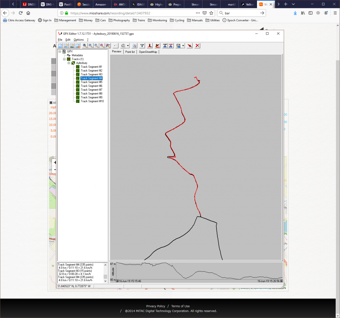Open the Money bookmarks folder
340x318 pixels.
86,20
